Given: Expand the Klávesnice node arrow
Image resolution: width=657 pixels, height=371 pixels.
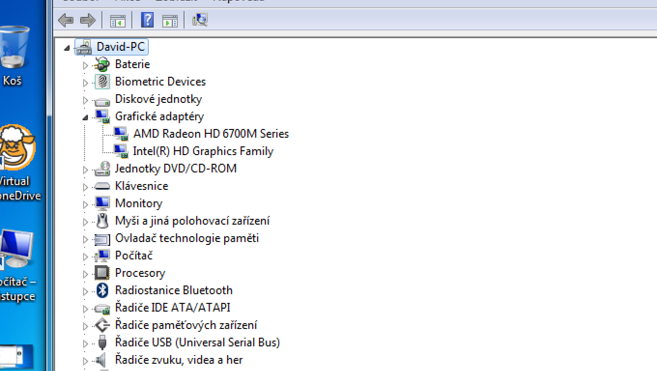Looking at the screenshot, I should point(86,186).
